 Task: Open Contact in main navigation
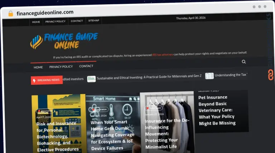click(86, 66)
